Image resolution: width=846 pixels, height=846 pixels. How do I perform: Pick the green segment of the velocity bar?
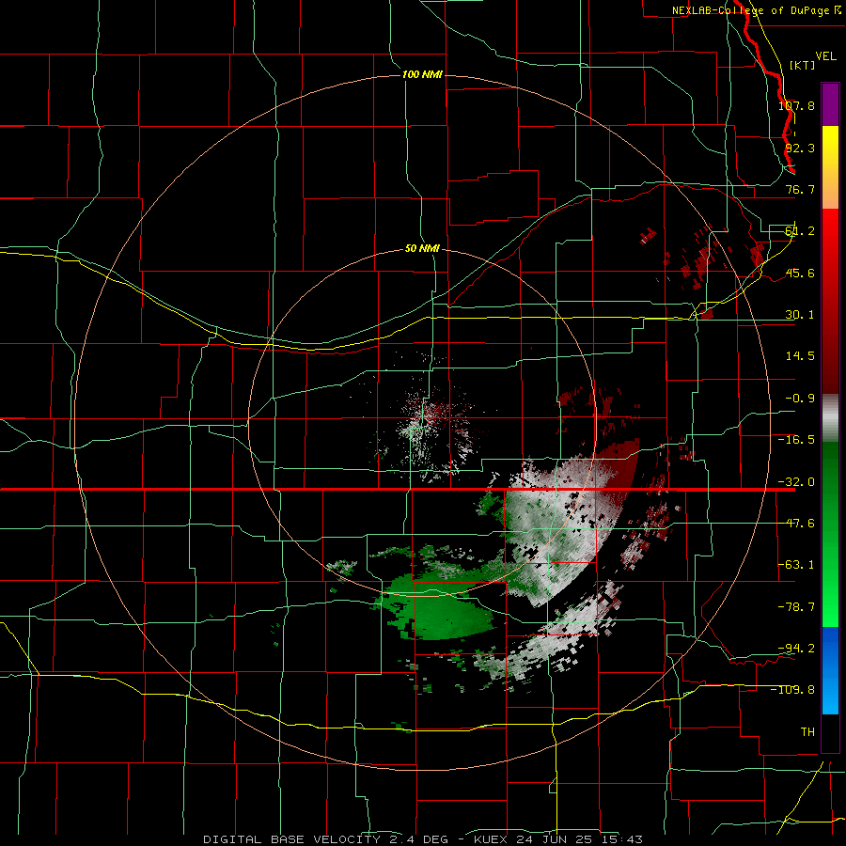(830, 534)
